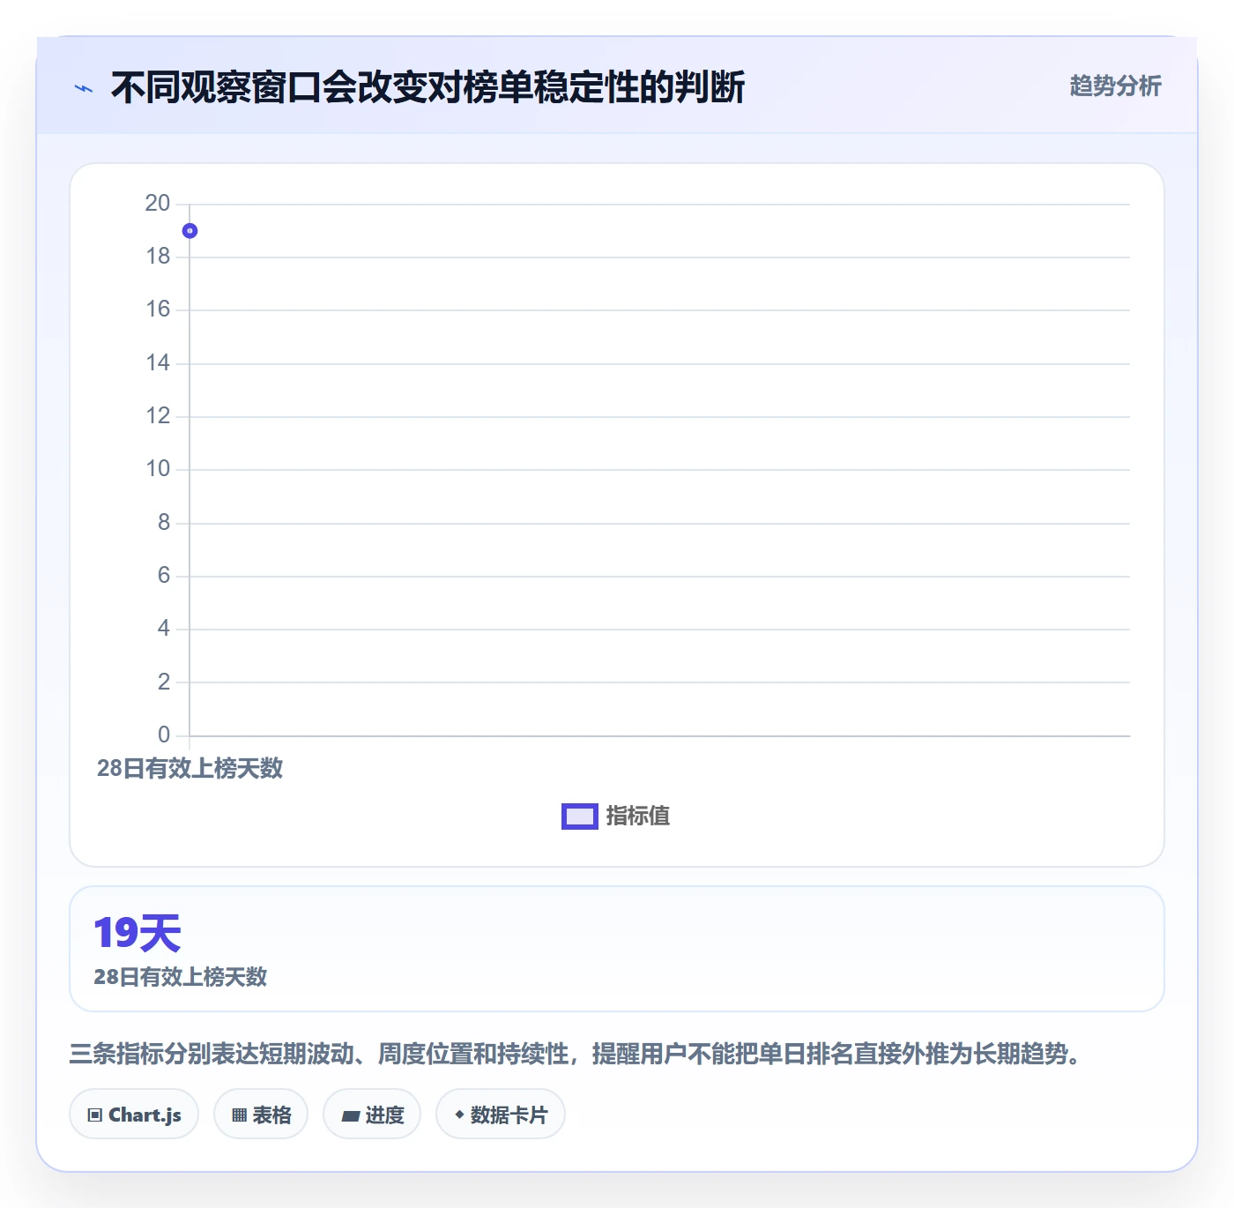Viewport: 1234px width, 1208px height.
Task: Click the data point near value 19
Action: tap(190, 231)
